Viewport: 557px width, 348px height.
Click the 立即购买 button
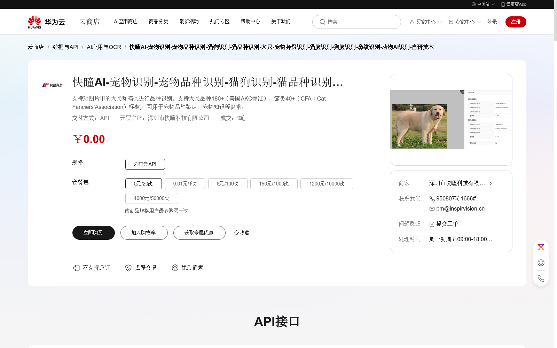click(93, 233)
